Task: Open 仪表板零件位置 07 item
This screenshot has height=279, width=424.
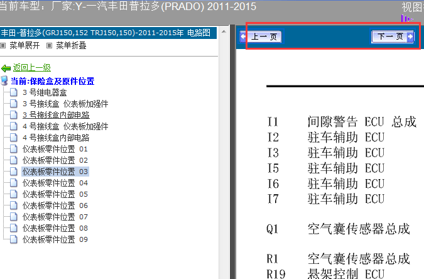Action: tap(55, 217)
